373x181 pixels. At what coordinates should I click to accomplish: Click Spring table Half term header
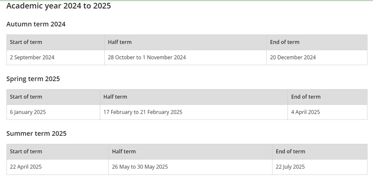coord(194,97)
